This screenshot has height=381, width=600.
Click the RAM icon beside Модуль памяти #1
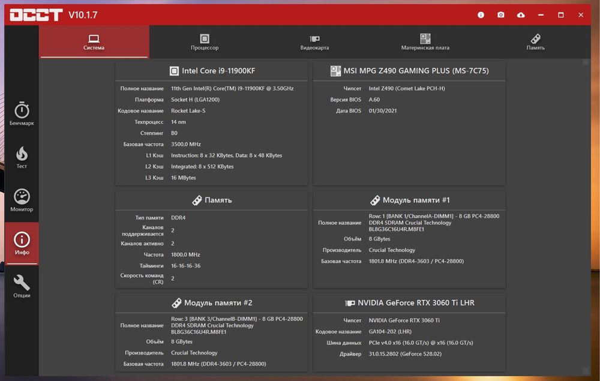(375, 200)
